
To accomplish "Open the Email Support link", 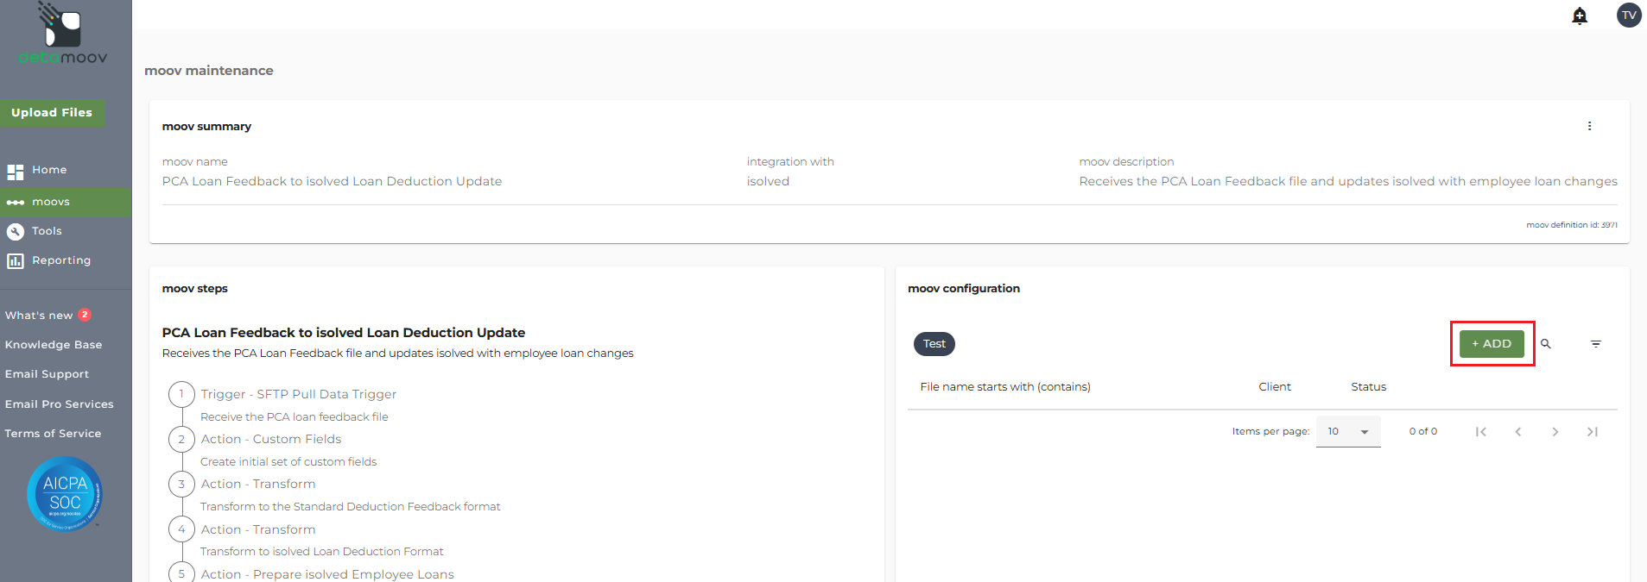I will click(x=47, y=374).
